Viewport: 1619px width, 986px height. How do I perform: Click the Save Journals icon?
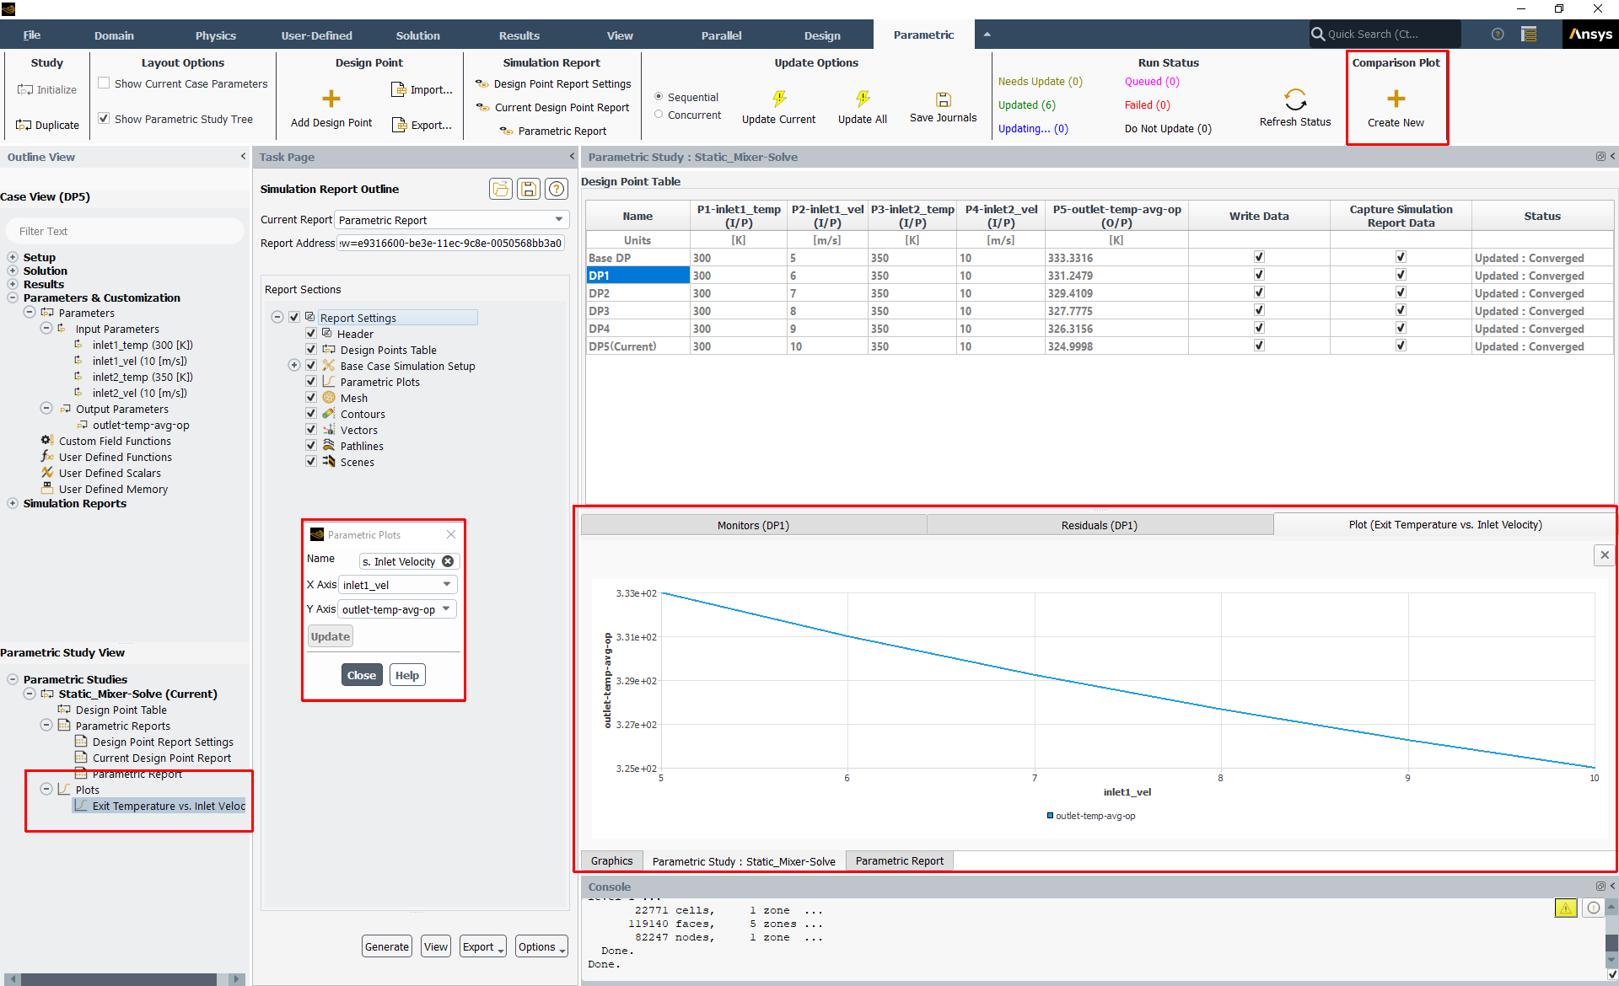pos(943,99)
